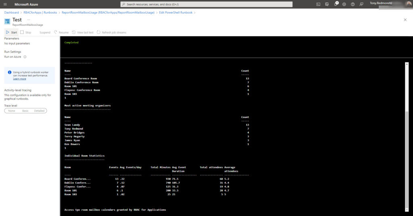The height and width of the screenshot is (216, 413).
Task: Open the RBACforApps | Runbooks breadcrumb
Action: (x=40, y=12)
